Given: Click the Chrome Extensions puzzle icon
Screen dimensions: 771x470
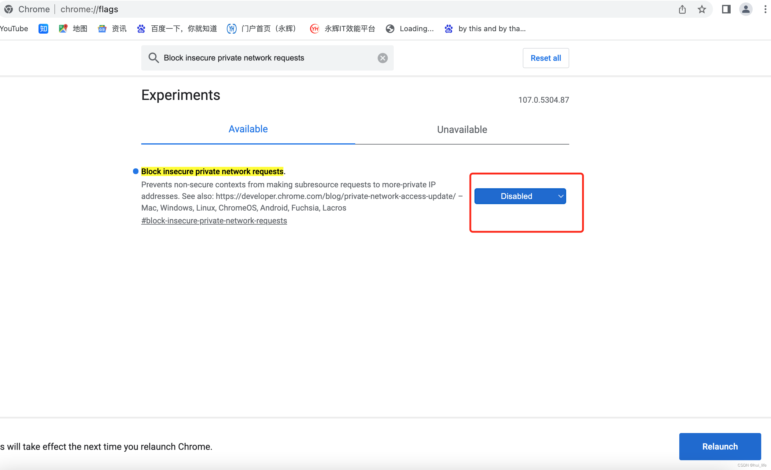Looking at the screenshot, I should tap(725, 9).
